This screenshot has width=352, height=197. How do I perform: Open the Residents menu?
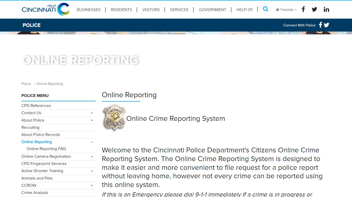tap(121, 10)
